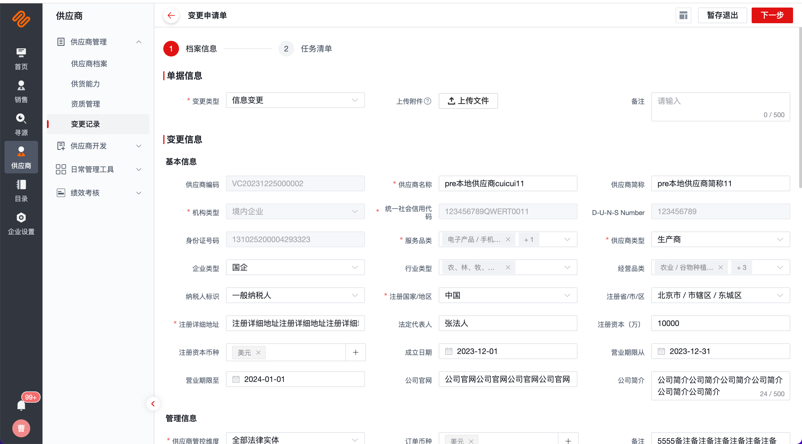Click the red 下一步 button
The width and height of the screenshot is (802, 444).
(772, 15)
